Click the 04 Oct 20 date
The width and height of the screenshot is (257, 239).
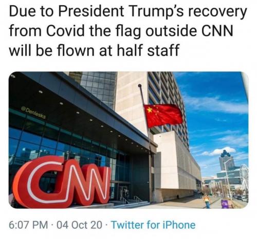(x=79, y=225)
